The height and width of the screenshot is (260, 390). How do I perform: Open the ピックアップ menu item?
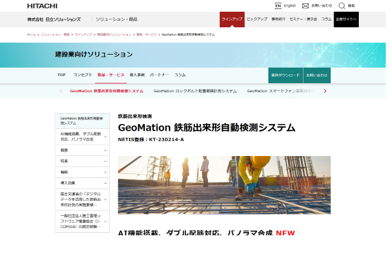(x=256, y=19)
